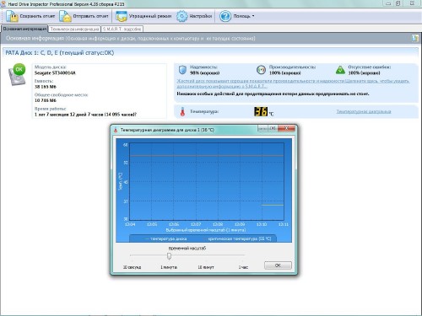Click the temperature graph plot area
The image size is (422, 316).
click(x=207, y=181)
